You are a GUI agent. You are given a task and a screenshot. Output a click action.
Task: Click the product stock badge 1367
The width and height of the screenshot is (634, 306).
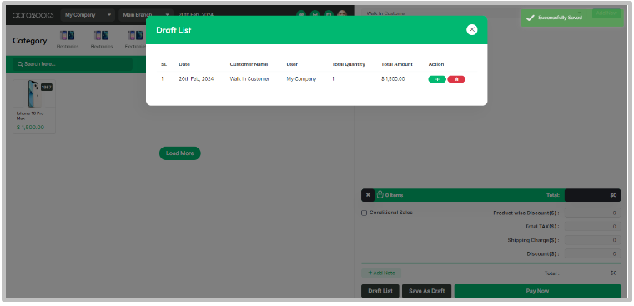click(x=47, y=87)
